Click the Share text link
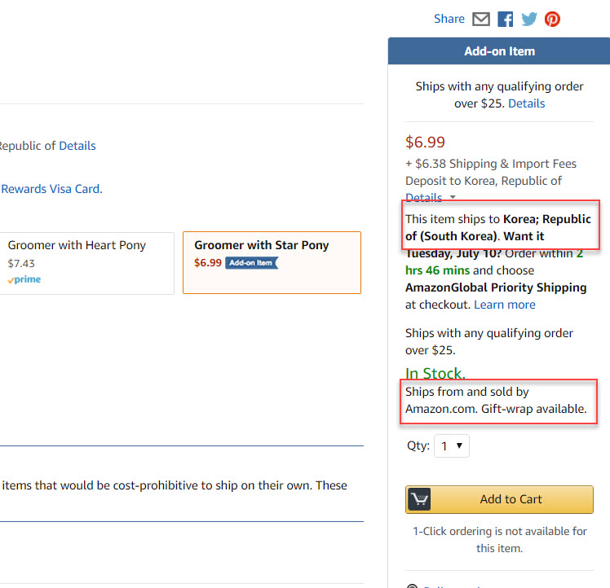Image resolution: width=610 pixels, height=588 pixels. pyautogui.click(x=449, y=19)
